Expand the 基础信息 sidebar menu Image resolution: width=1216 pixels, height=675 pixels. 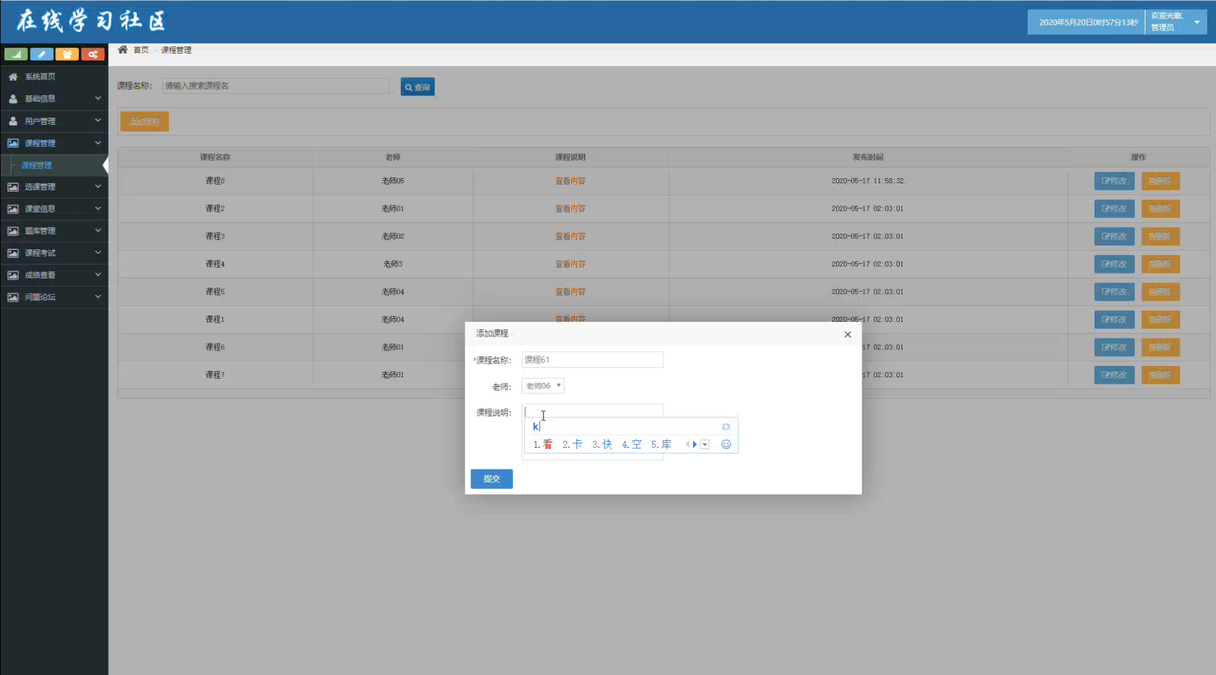[54, 99]
